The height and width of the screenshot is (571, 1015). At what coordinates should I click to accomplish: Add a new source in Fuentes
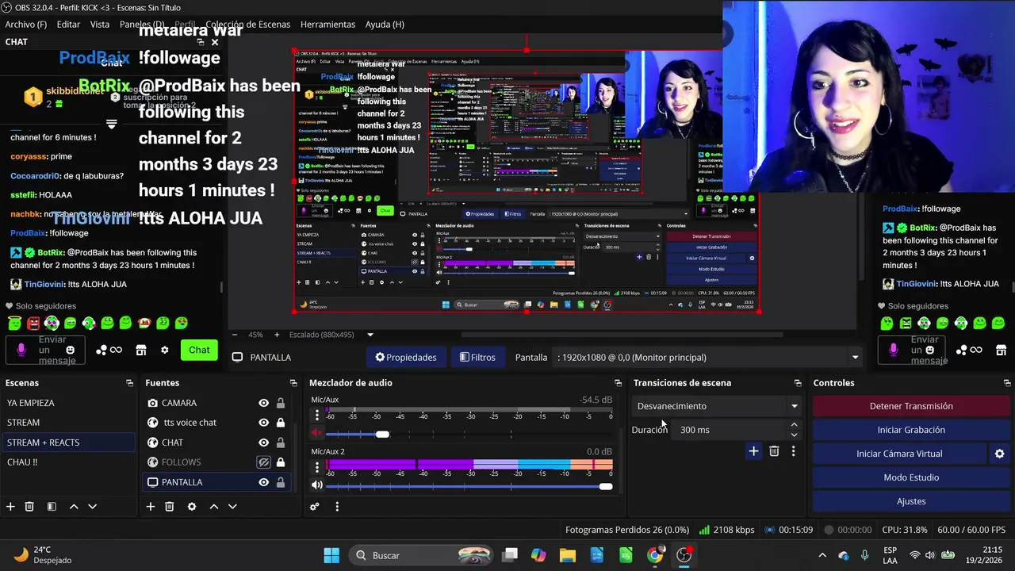(x=150, y=507)
